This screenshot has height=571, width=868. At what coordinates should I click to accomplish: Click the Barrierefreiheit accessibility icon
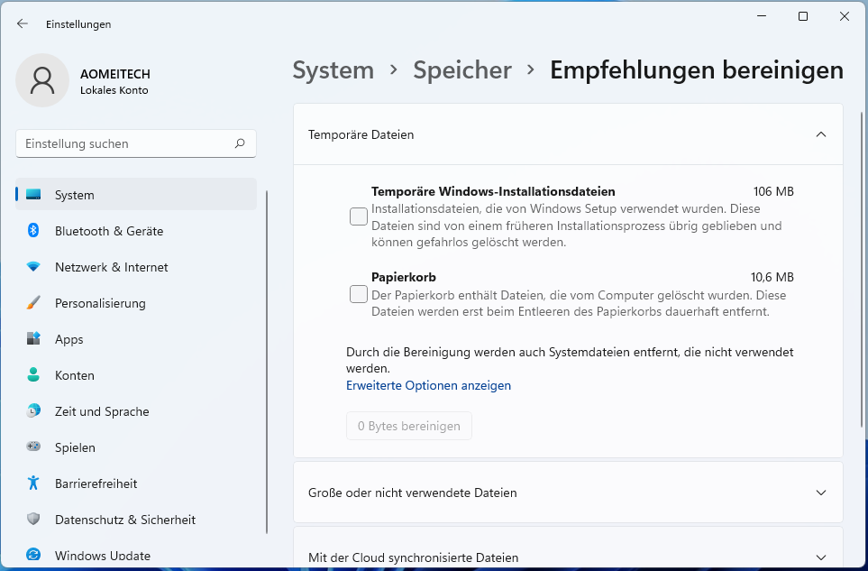tap(33, 484)
